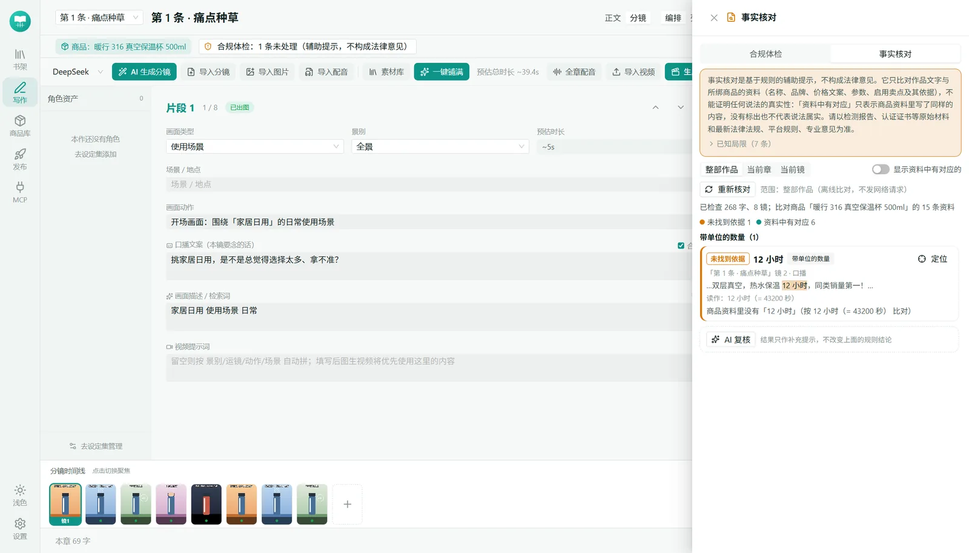Open the 素材库 toolbar item
This screenshot has height=553, width=969.
point(386,71)
